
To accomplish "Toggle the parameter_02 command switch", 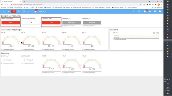I will pyautogui.click(x=24, y=60).
